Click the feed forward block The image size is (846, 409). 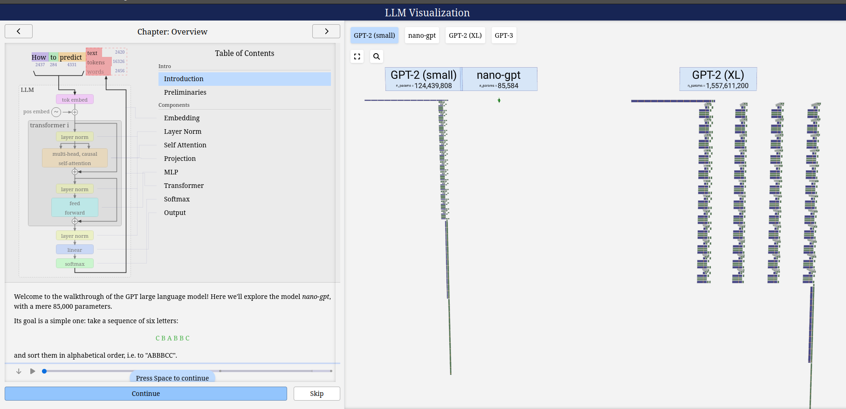[75, 208]
